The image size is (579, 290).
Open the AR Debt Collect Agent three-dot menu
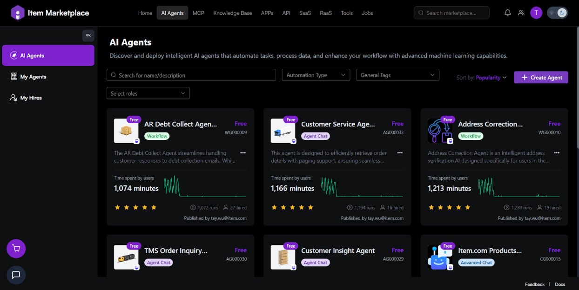click(243, 153)
